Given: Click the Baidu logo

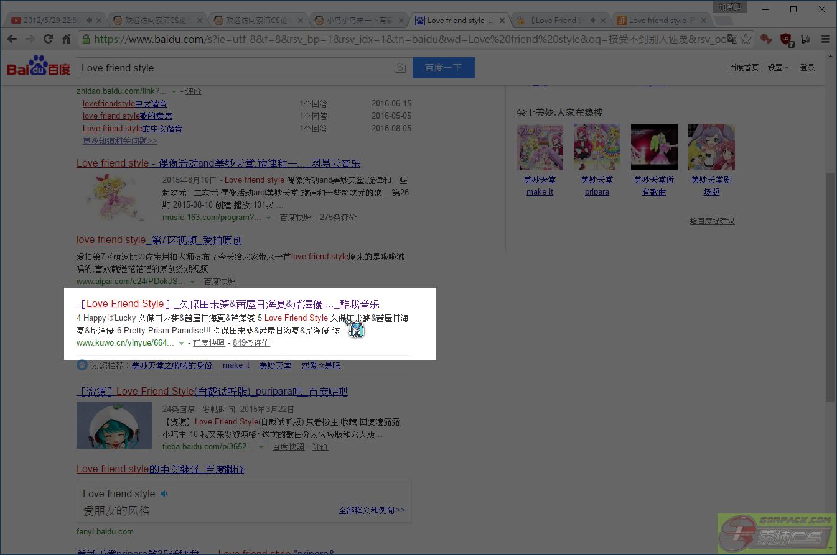Looking at the screenshot, I should [x=38, y=66].
